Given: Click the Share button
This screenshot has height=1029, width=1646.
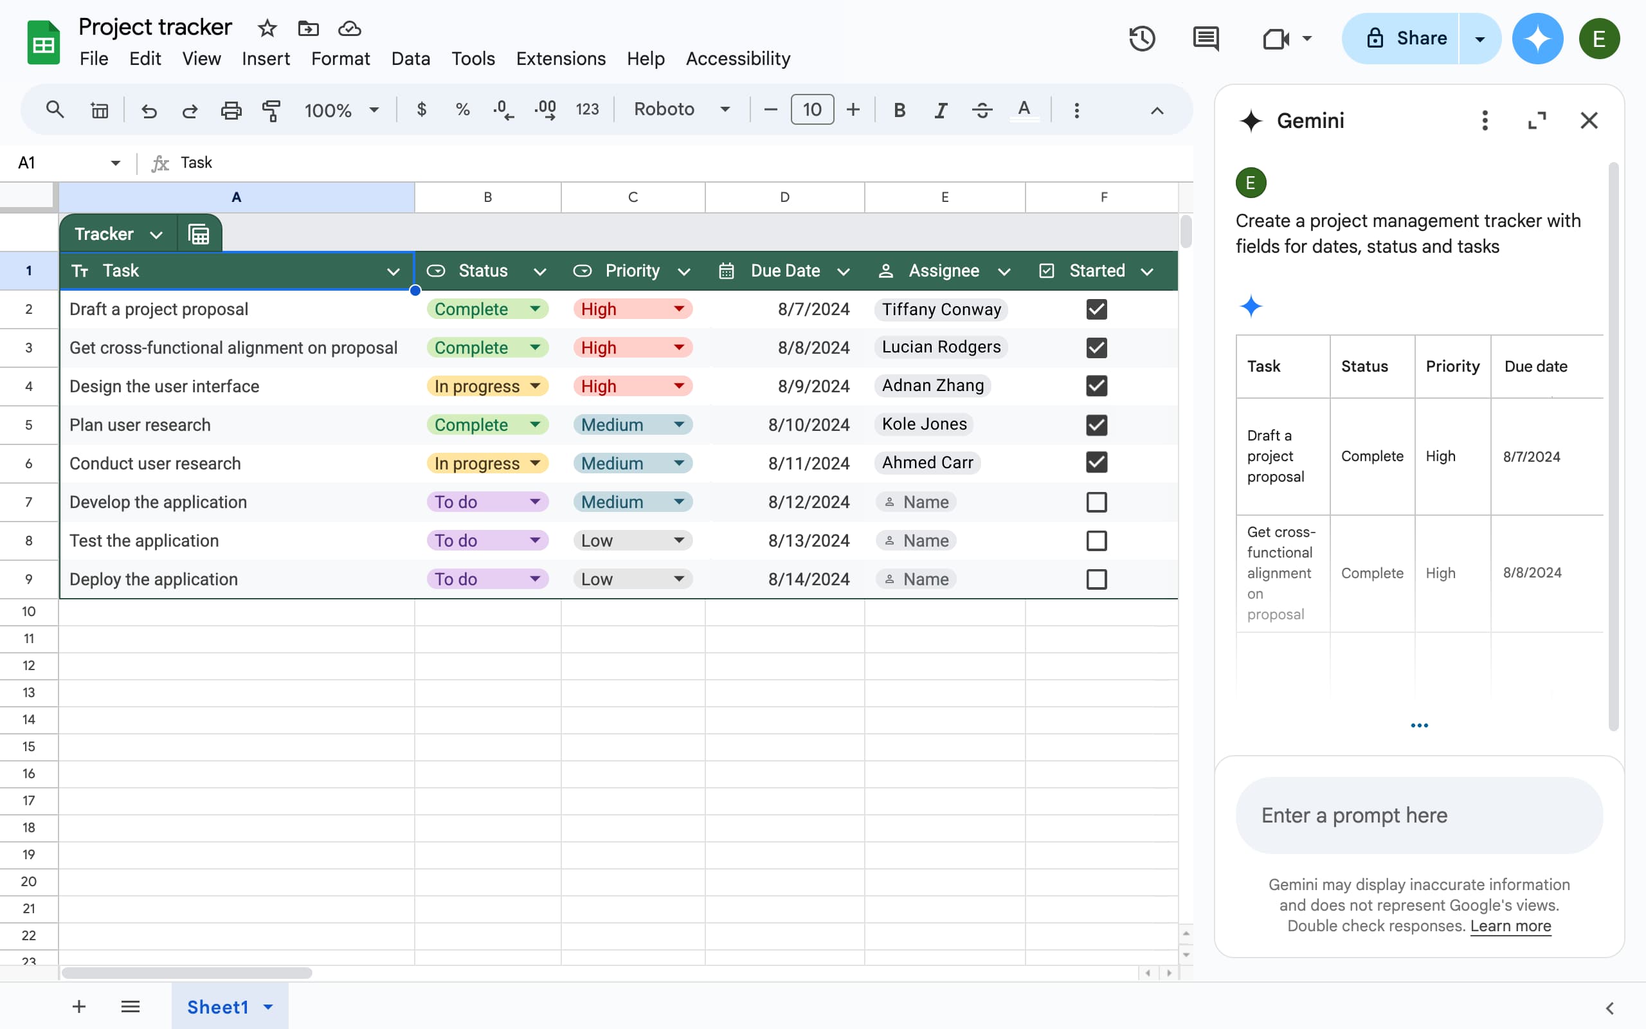Looking at the screenshot, I should click(x=1406, y=39).
